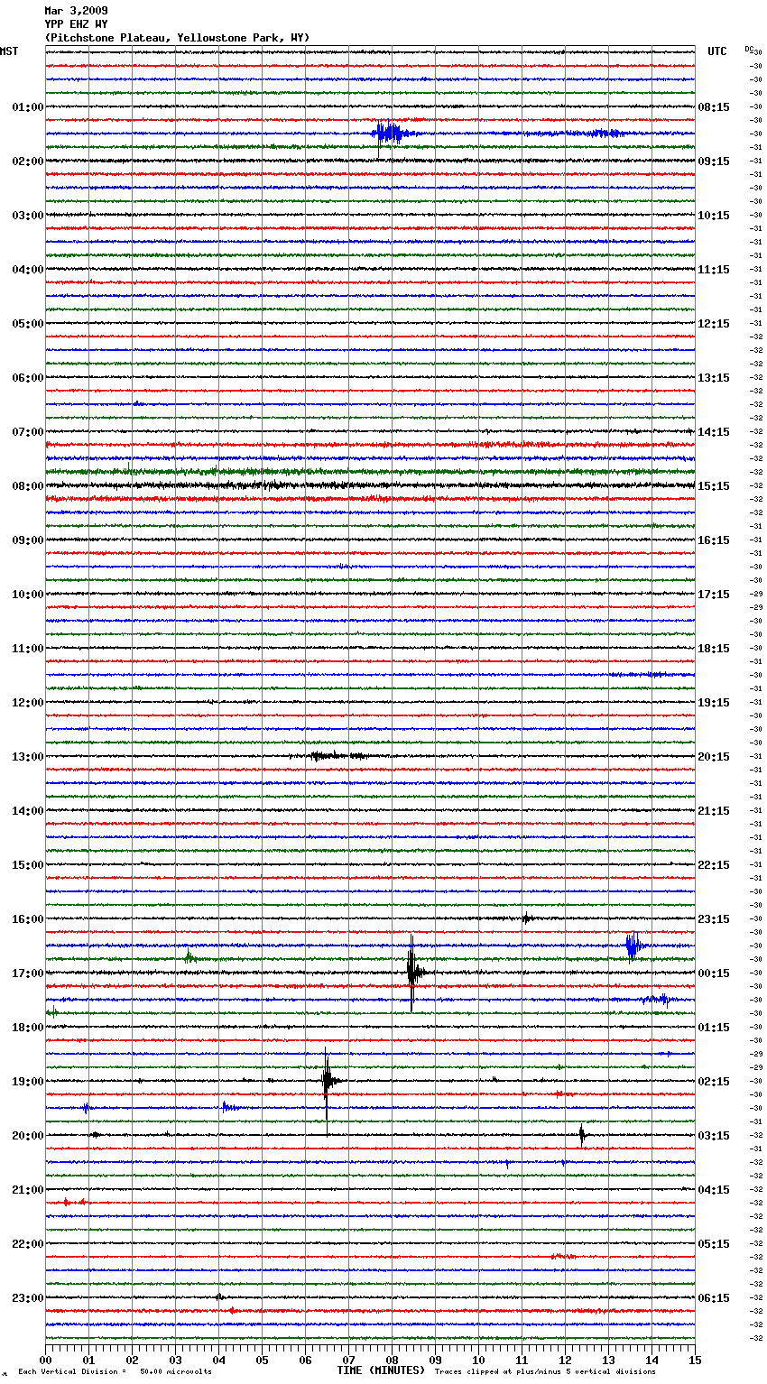The width and height of the screenshot is (767, 1384).
Task: Select the 02:00 MST time label
Action: pos(28,161)
